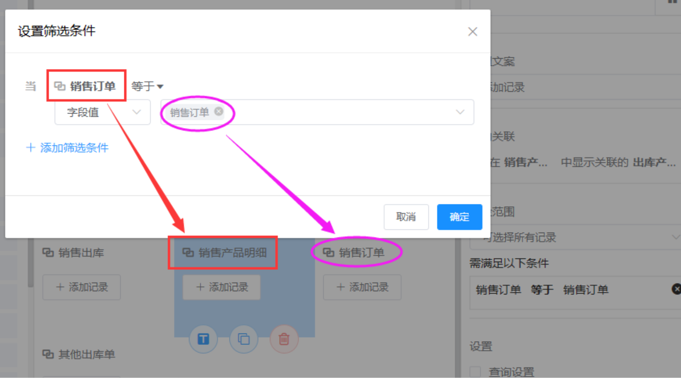Click the T text-style icon below the selected field

pos(203,339)
